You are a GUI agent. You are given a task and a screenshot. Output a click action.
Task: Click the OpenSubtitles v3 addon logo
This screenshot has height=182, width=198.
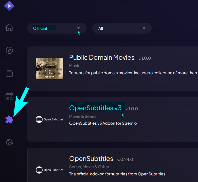[50, 119]
